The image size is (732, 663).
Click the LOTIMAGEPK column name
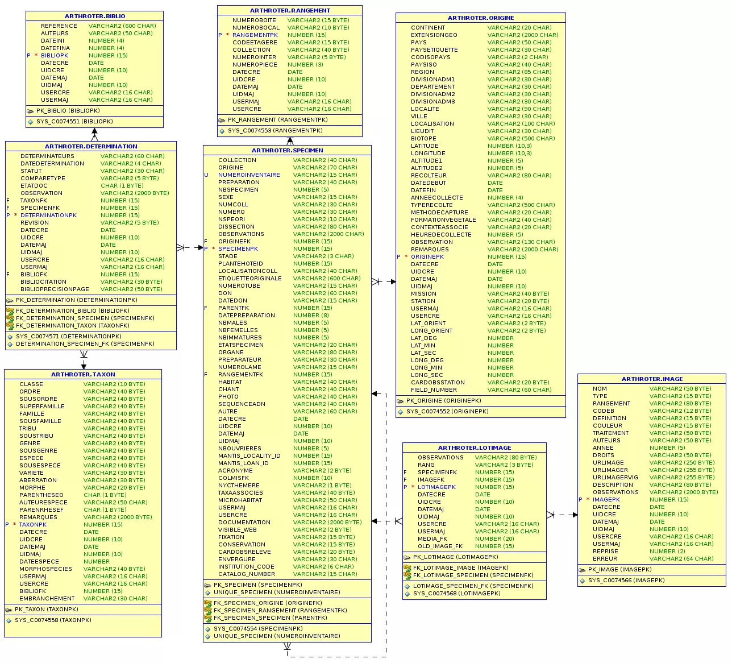[x=436, y=487]
